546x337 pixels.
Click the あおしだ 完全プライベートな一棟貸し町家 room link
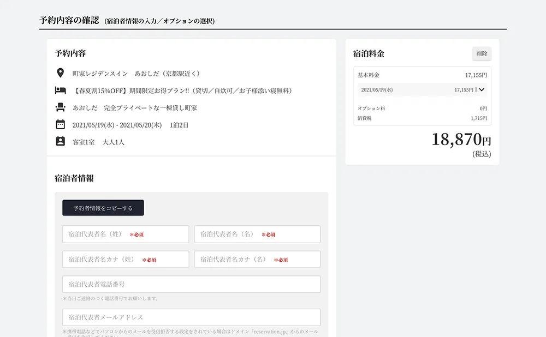134,107
